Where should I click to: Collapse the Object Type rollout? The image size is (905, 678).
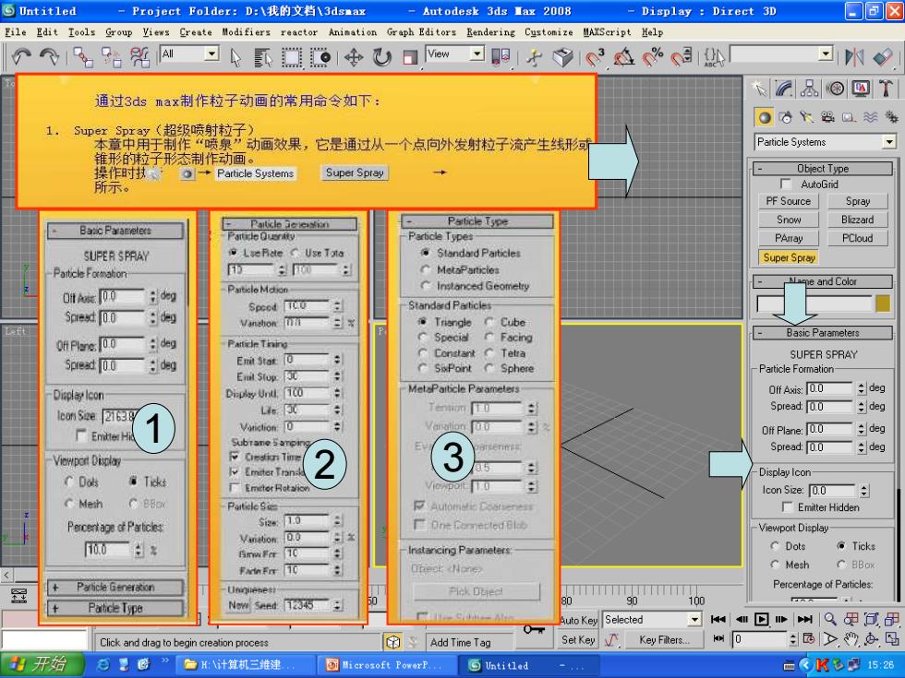[x=823, y=168]
